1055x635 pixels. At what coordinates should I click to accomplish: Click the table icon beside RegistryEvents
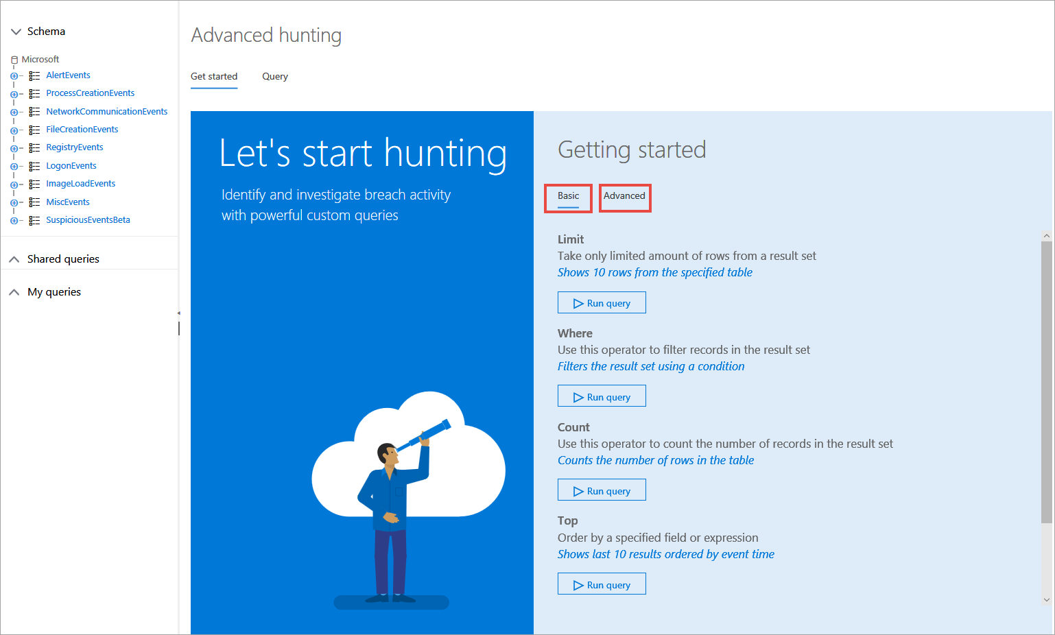click(x=34, y=148)
